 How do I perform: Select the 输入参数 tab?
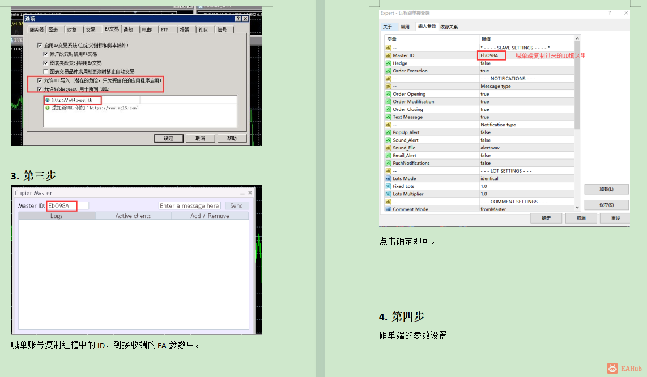point(427,26)
